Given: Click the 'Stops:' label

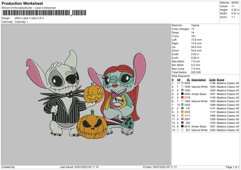Looking at the screenshot, I should click(x=176, y=32).
